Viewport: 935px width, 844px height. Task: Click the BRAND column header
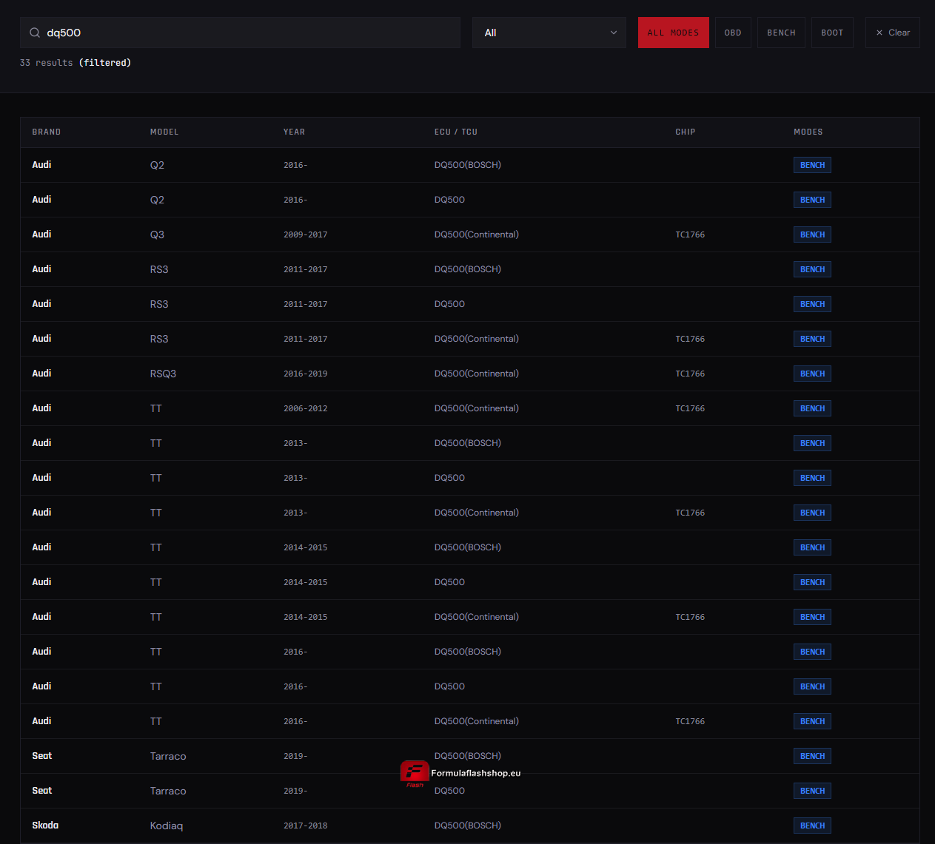point(47,132)
